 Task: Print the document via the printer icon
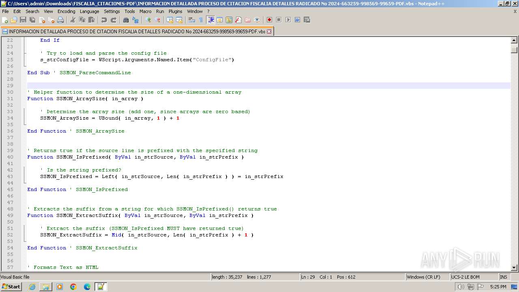point(60,20)
